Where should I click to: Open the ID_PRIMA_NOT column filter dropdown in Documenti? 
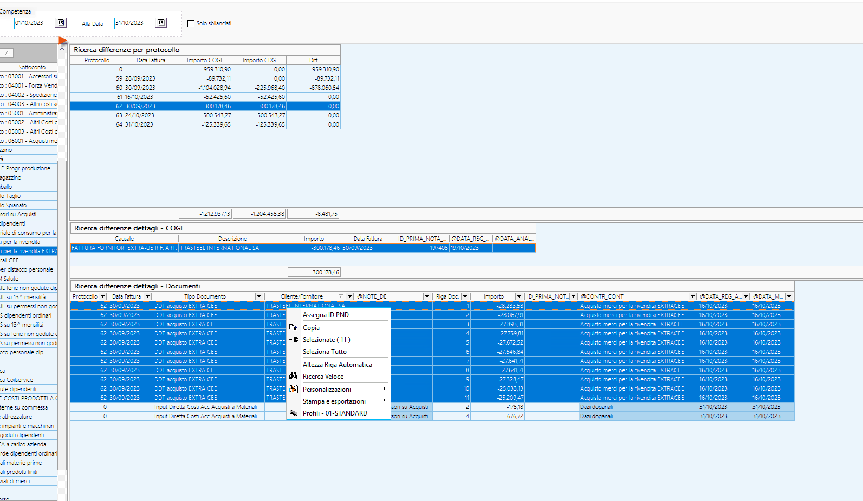573,296
